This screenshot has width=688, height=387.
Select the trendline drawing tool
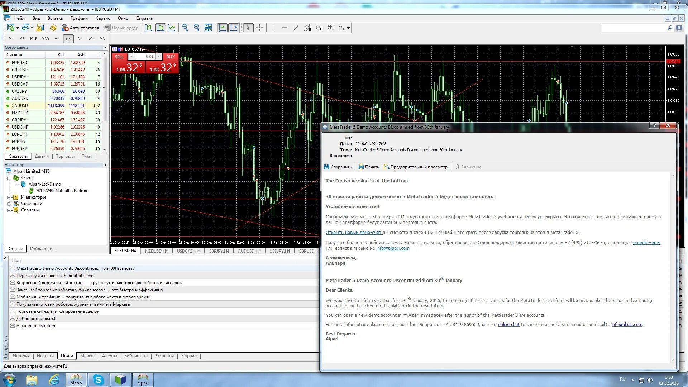point(296,28)
